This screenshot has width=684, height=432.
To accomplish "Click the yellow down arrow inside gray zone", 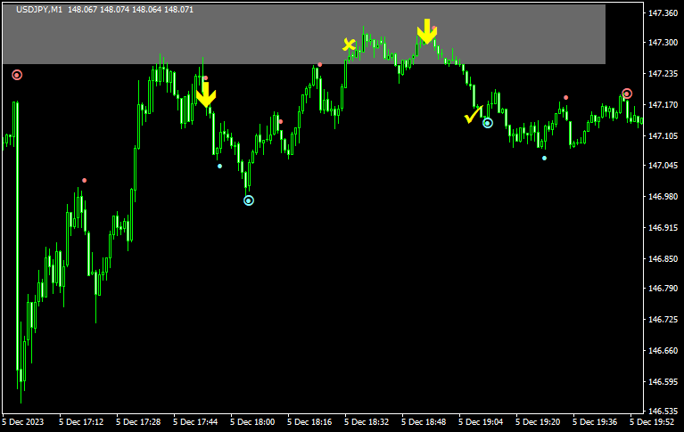I will click(x=427, y=31).
